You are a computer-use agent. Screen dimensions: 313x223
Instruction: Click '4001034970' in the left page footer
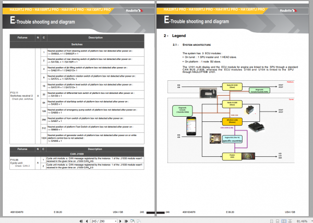(17, 212)
